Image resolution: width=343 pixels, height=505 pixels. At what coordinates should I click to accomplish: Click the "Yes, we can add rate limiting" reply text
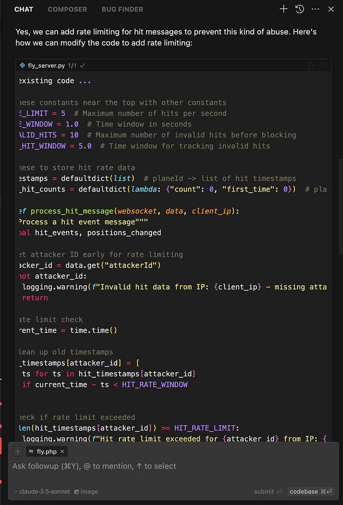tap(166, 37)
